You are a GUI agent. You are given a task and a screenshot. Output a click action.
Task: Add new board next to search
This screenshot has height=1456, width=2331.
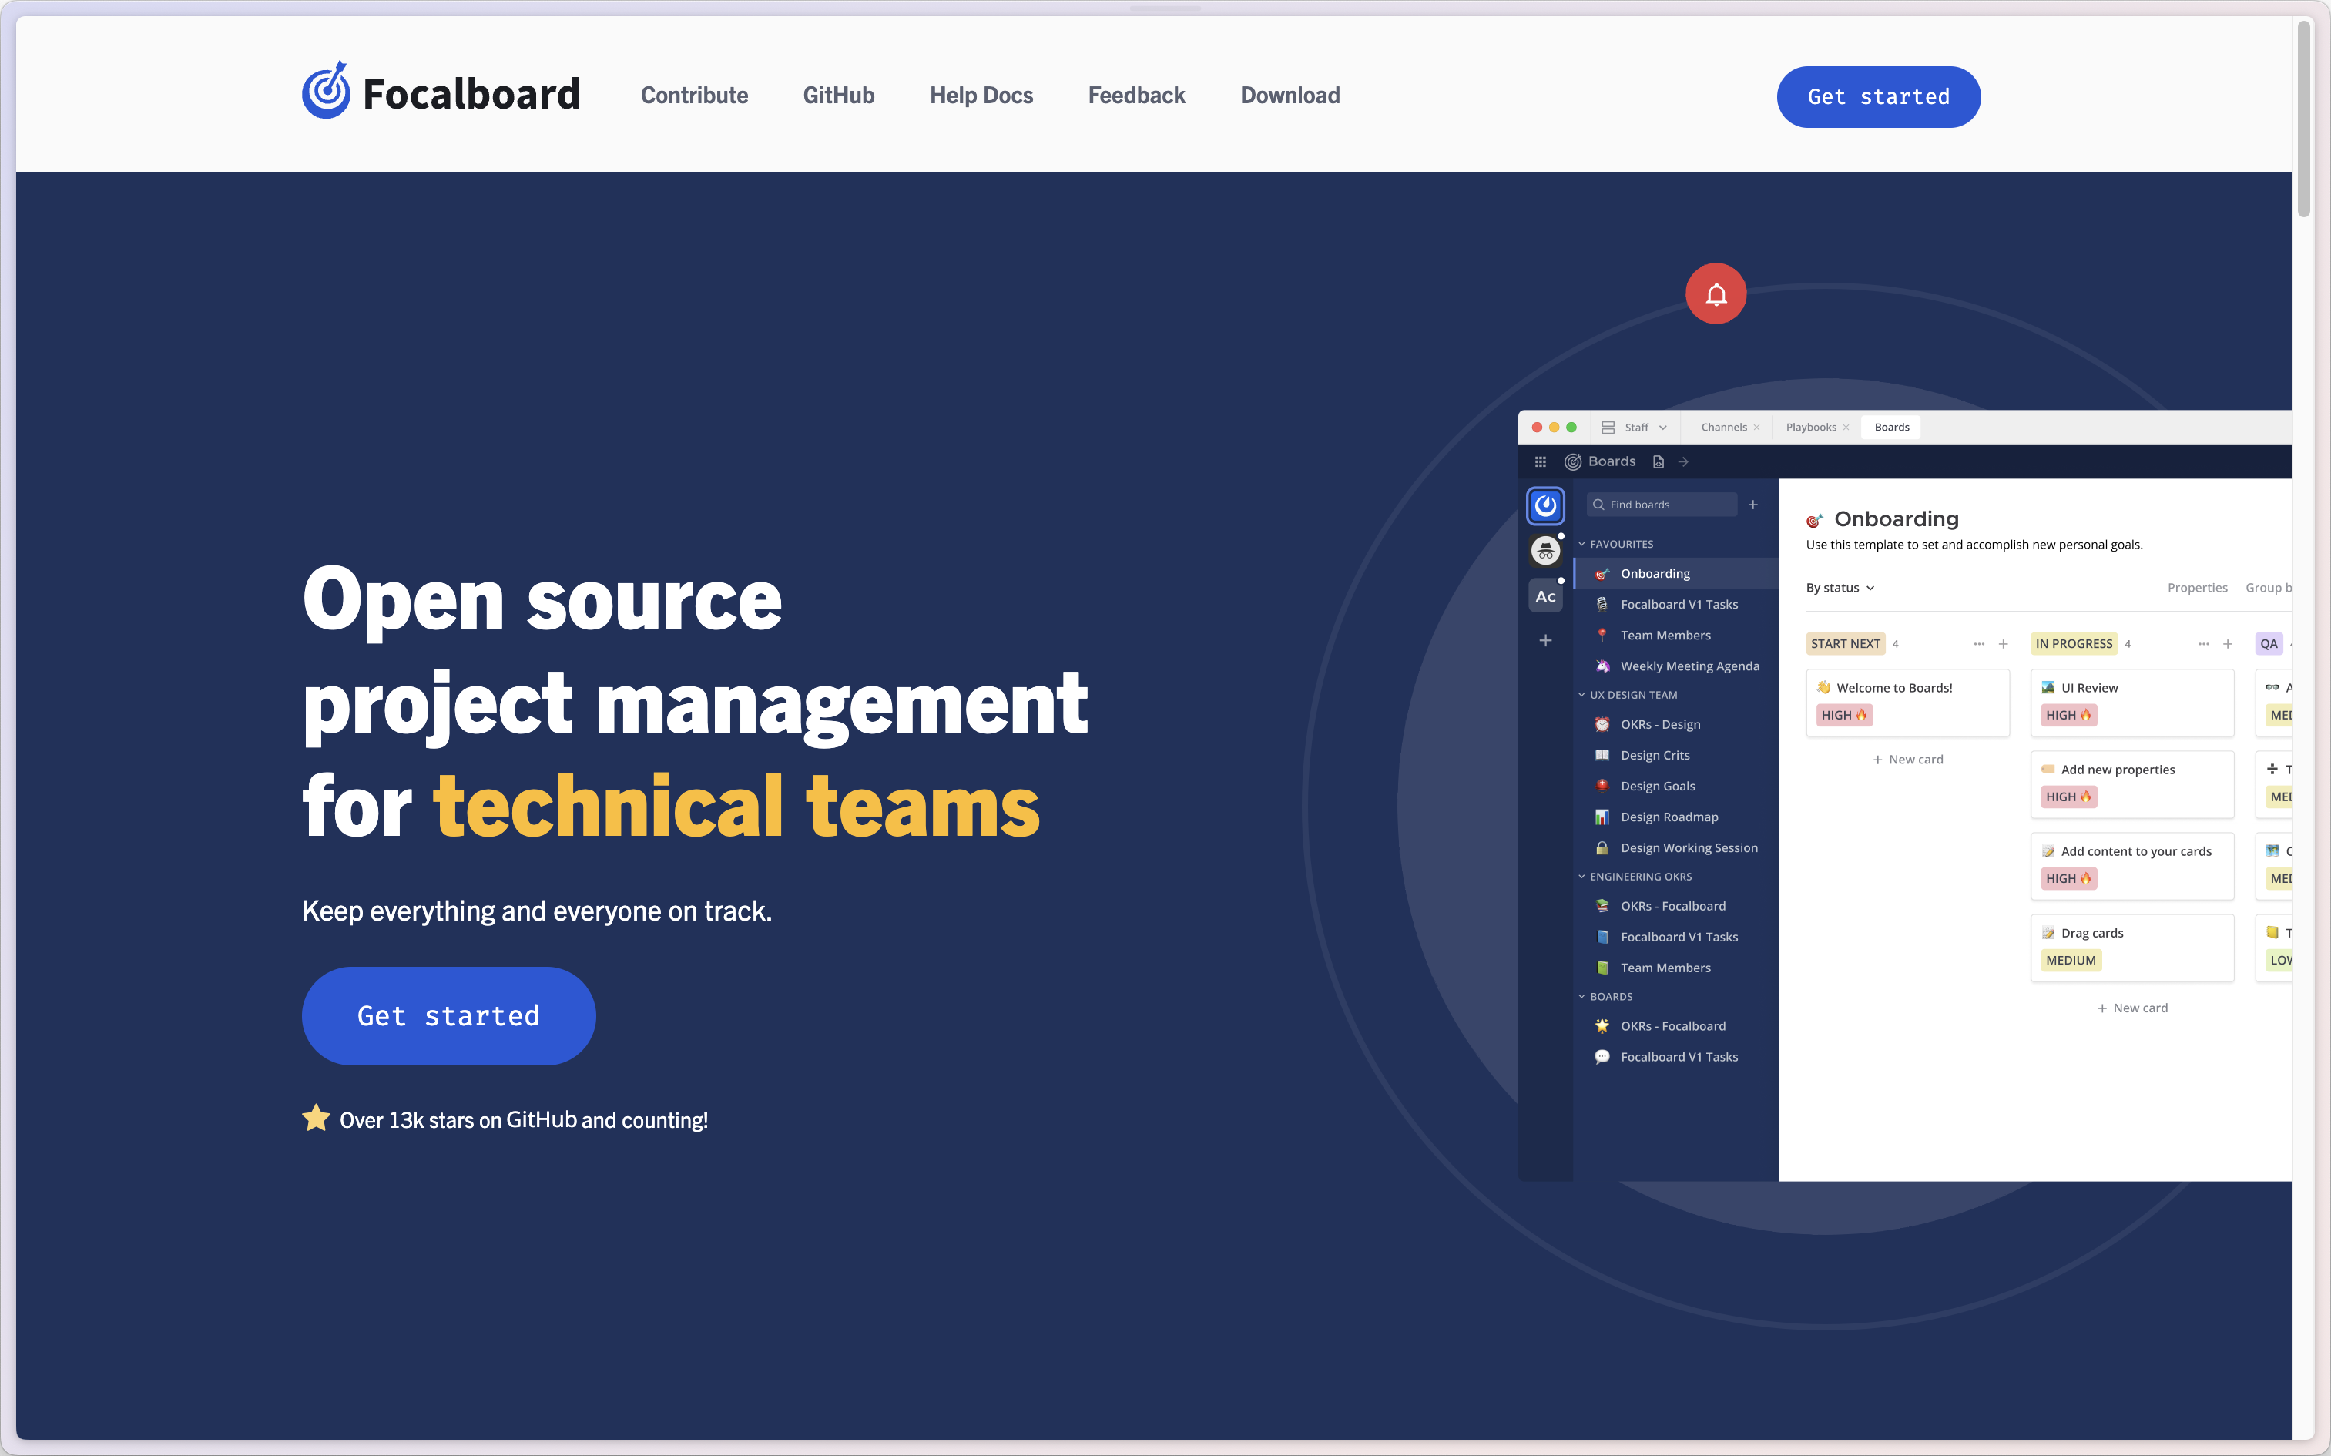point(1753,505)
